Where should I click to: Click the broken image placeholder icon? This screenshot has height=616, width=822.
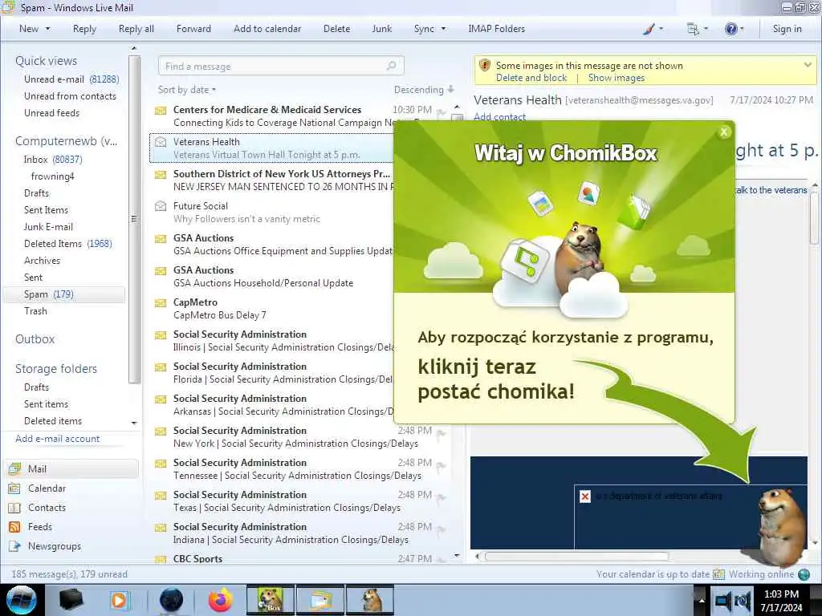click(x=585, y=496)
